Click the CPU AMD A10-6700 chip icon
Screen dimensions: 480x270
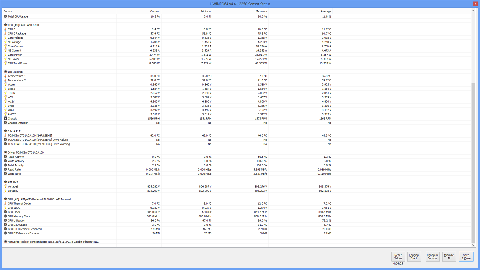click(5, 25)
